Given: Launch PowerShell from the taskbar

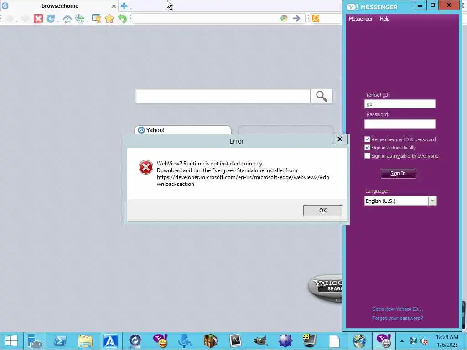Looking at the screenshot, I should click(x=61, y=341).
